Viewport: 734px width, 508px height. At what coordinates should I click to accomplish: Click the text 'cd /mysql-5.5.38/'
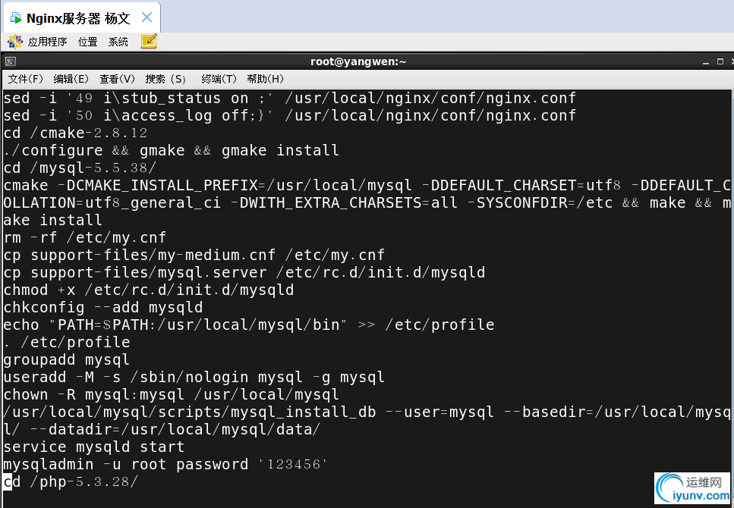[x=80, y=168]
